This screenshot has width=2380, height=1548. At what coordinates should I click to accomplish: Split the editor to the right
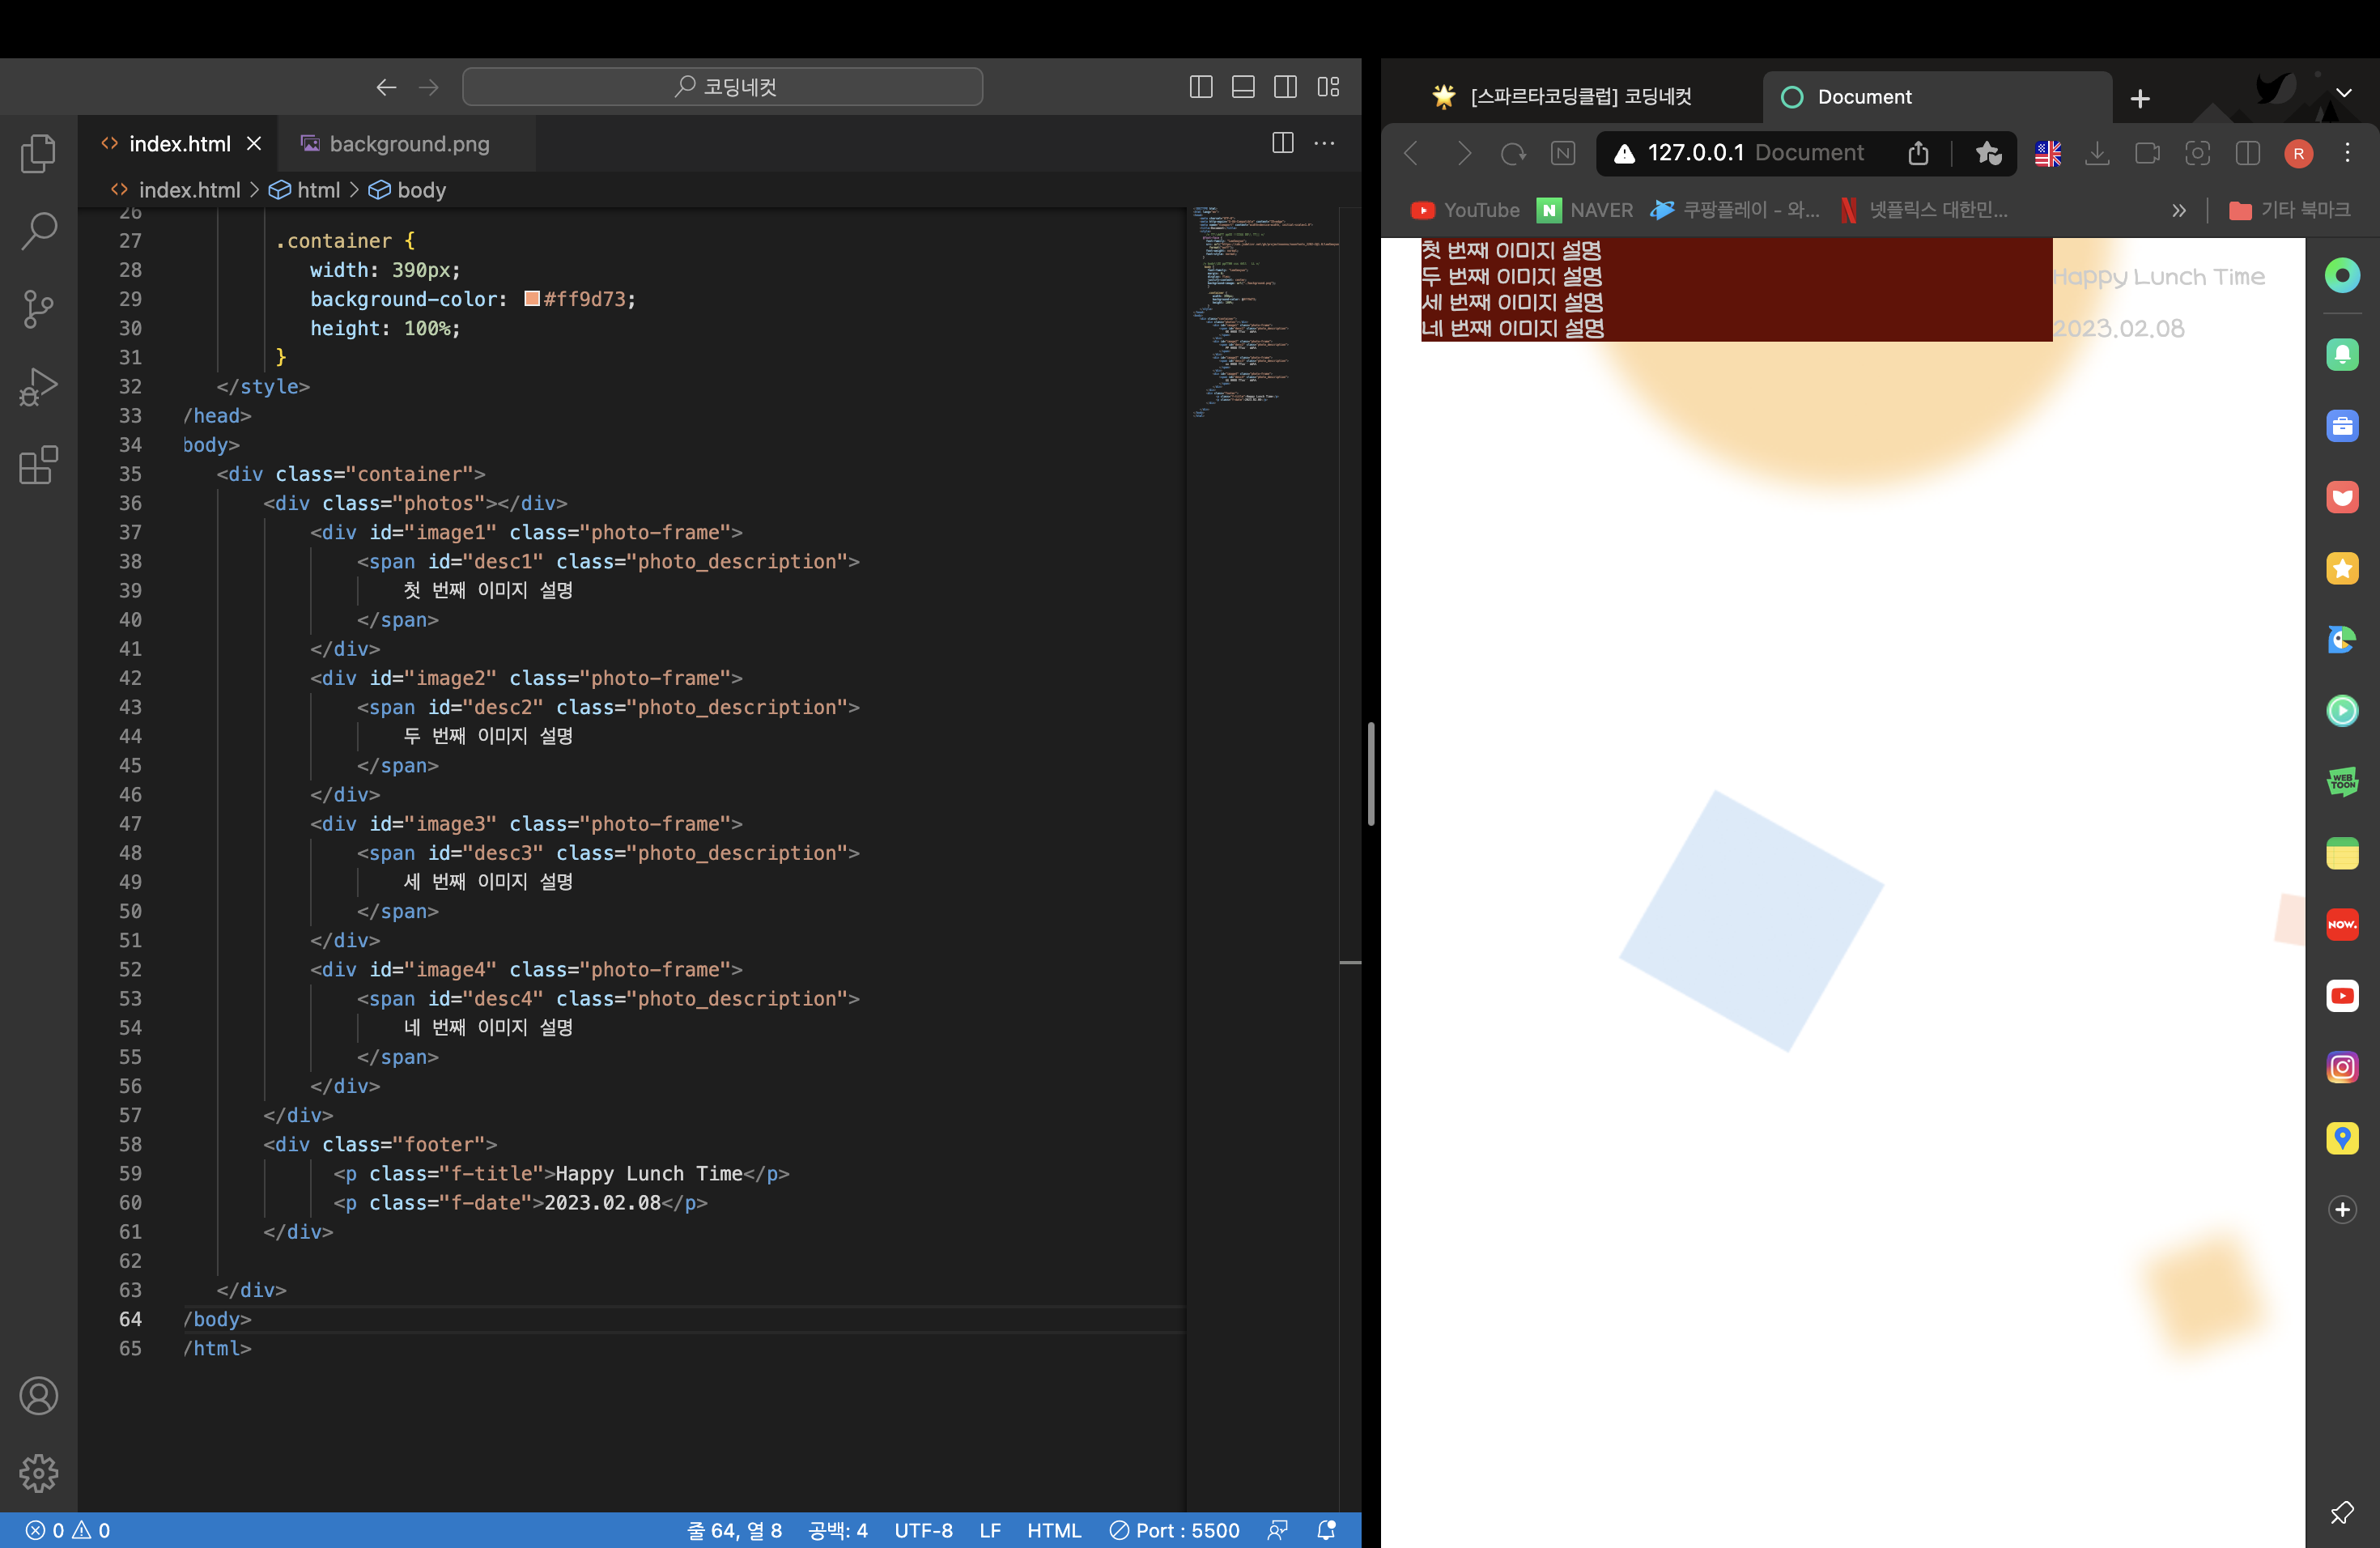(1283, 143)
